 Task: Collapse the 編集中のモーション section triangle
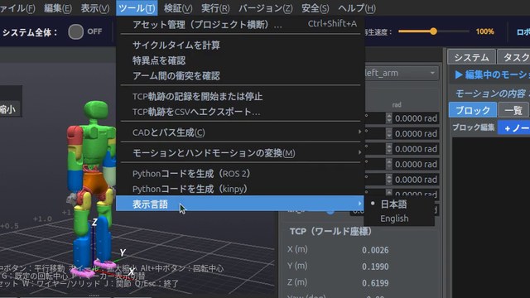click(459, 74)
